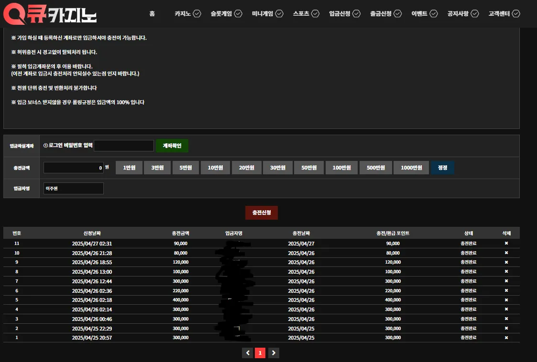This screenshot has width=537, height=362.
Task: Click the Q 큐카지노 logo
Action: (50, 14)
